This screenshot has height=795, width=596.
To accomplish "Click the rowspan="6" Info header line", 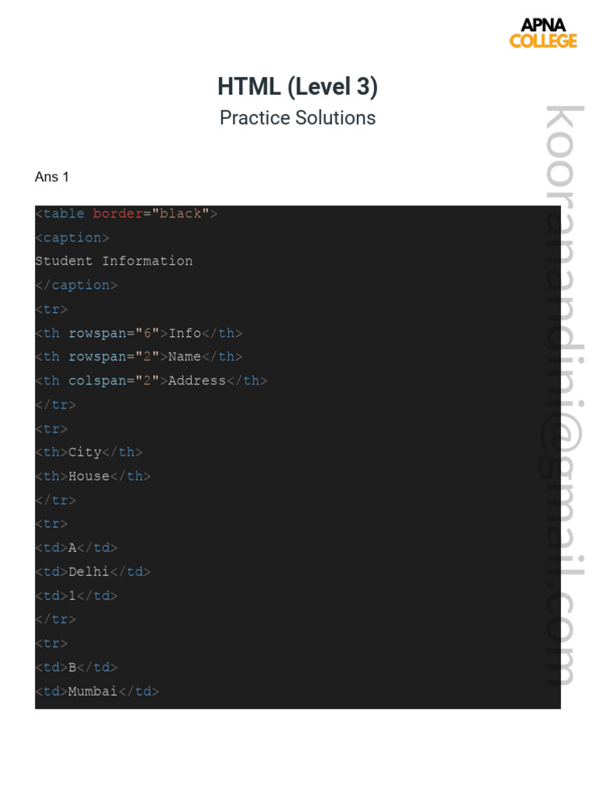I will pos(139,333).
